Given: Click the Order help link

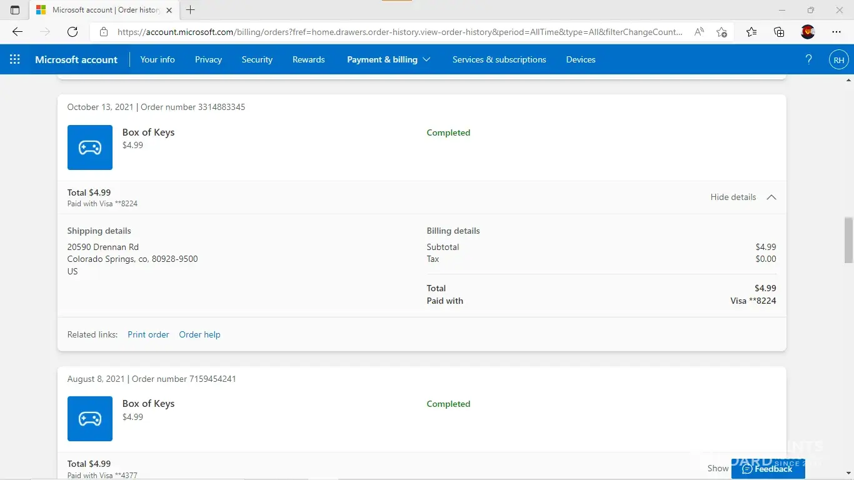Looking at the screenshot, I should pos(199,334).
